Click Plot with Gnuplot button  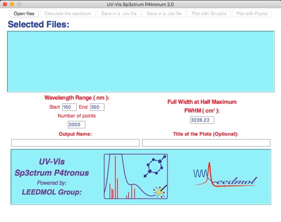tap(209, 13)
